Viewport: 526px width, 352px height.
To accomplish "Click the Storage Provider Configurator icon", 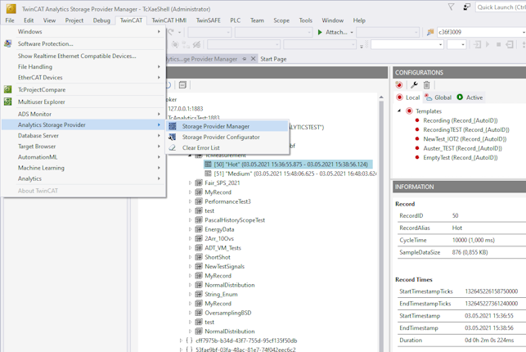I will coord(173,137).
